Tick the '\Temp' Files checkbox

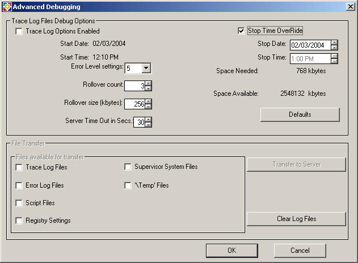point(128,185)
